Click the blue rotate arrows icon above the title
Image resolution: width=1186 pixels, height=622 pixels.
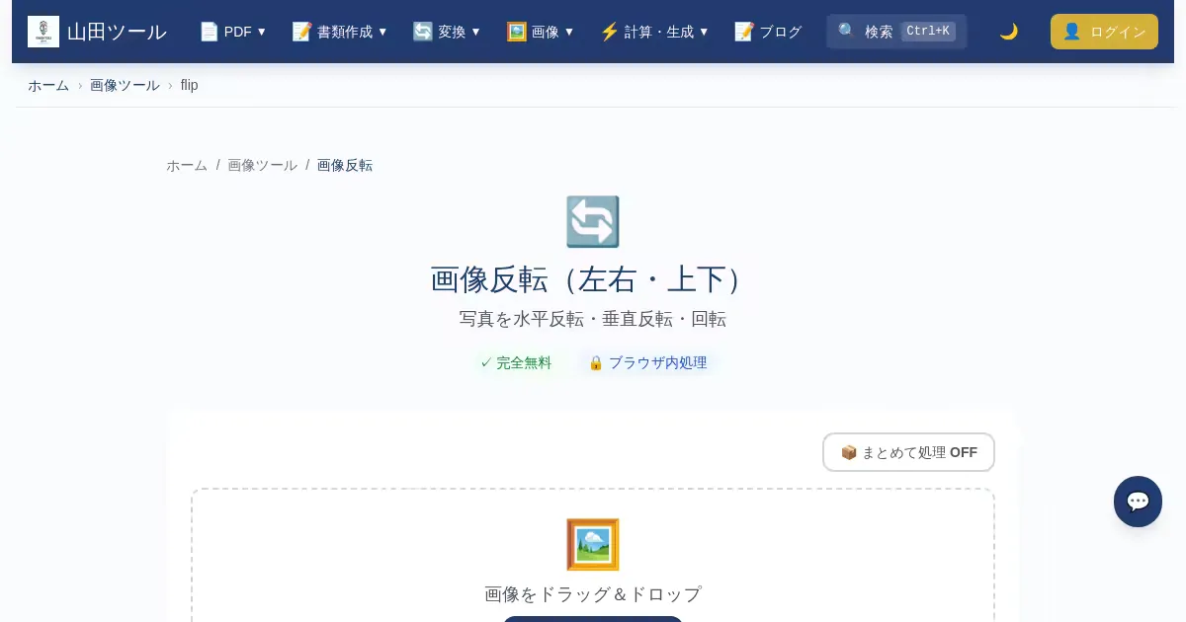pos(592,222)
